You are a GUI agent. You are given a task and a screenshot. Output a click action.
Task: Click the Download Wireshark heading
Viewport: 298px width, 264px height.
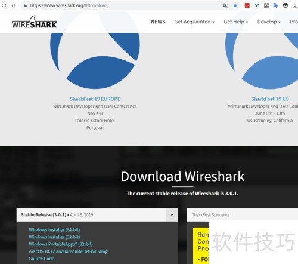182,176
